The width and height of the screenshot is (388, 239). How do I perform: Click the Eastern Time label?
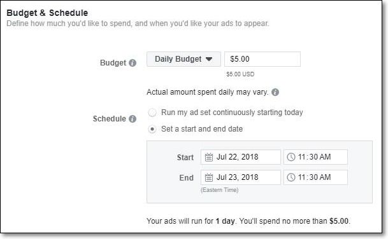coord(220,190)
